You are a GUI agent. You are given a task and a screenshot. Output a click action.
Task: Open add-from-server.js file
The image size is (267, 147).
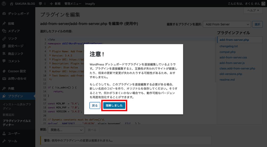point(232,63)
